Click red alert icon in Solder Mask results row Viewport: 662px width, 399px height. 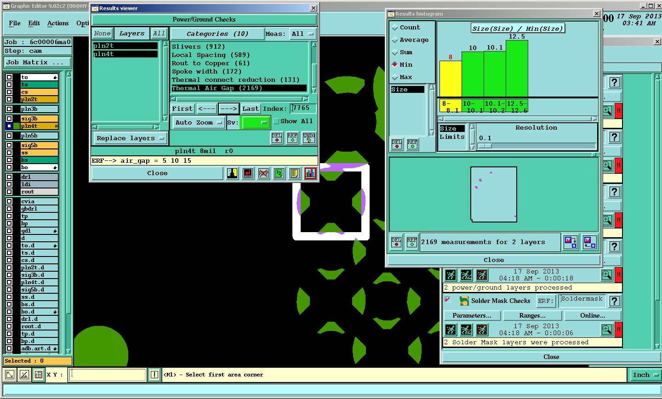pos(619,330)
